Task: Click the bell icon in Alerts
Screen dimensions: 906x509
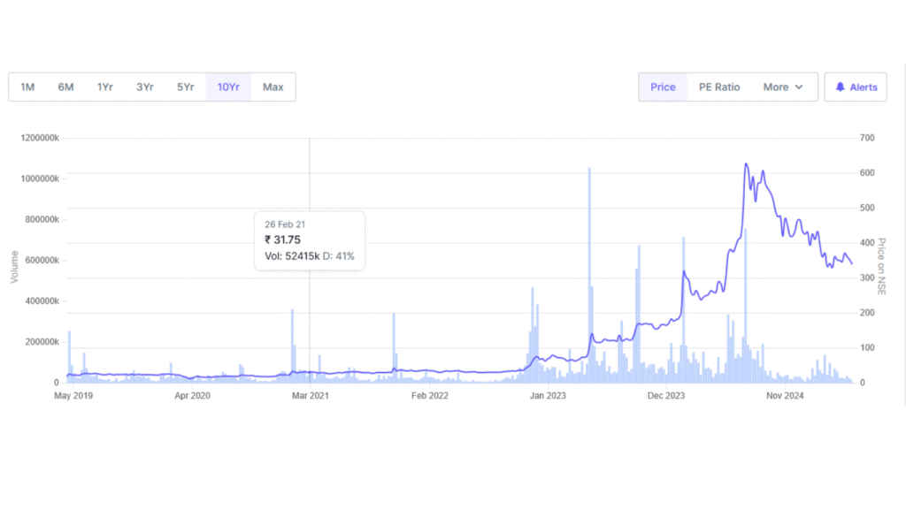Action: pos(840,87)
